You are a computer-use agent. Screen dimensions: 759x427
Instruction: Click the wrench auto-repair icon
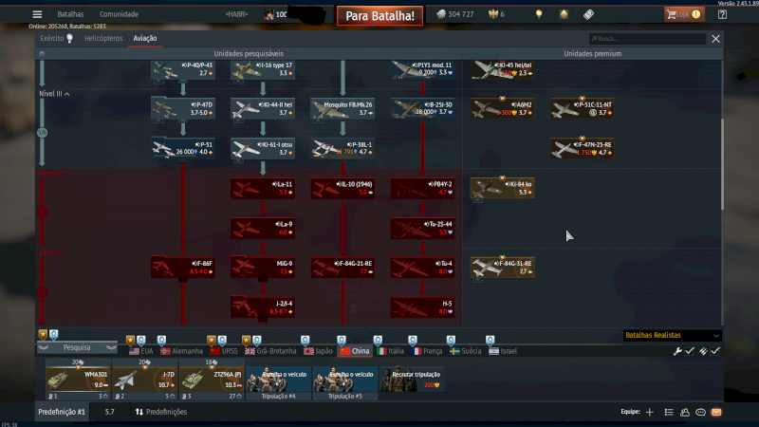pyautogui.click(x=677, y=351)
